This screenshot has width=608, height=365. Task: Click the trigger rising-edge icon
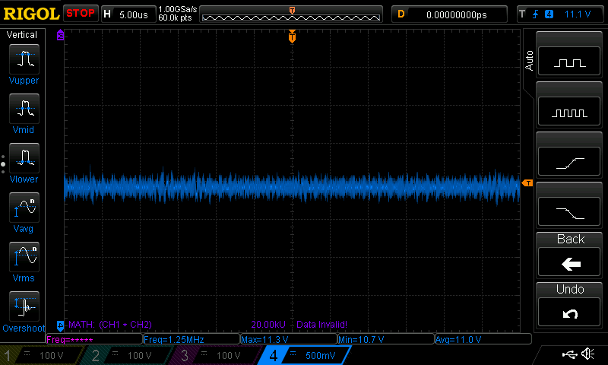pyautogui.click(x=536, y=14)
